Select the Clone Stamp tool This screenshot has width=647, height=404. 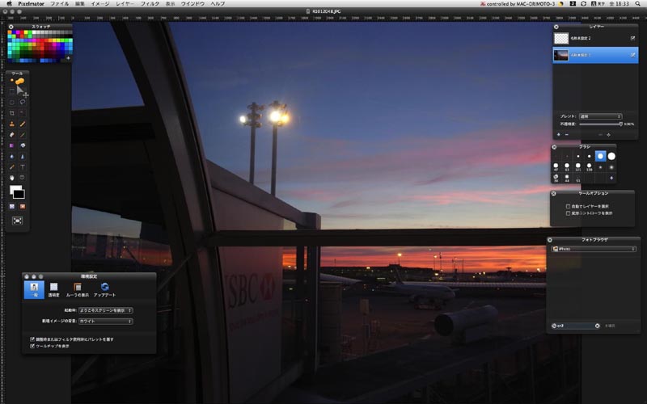[12, 124]
